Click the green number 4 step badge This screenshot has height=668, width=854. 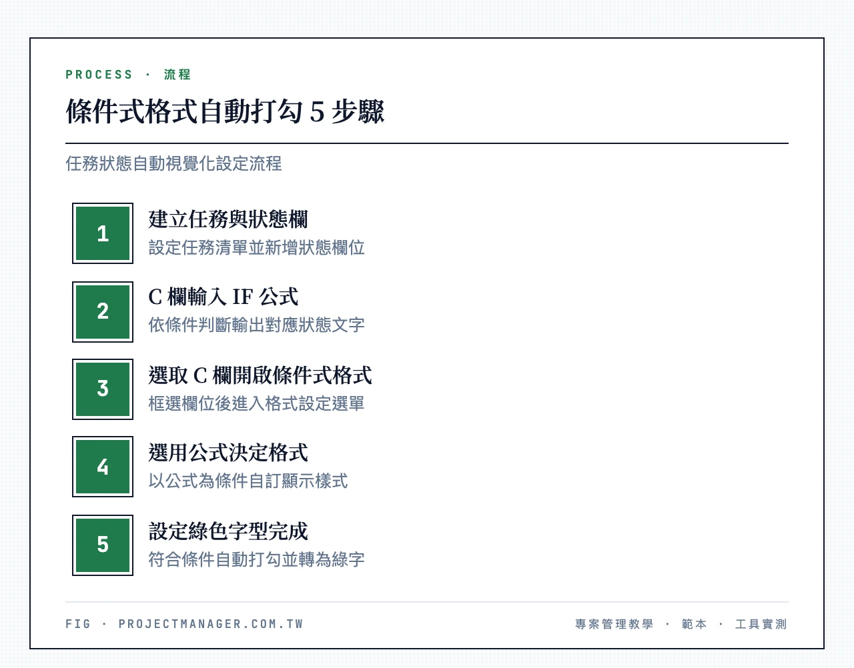(x=103, y=467)
